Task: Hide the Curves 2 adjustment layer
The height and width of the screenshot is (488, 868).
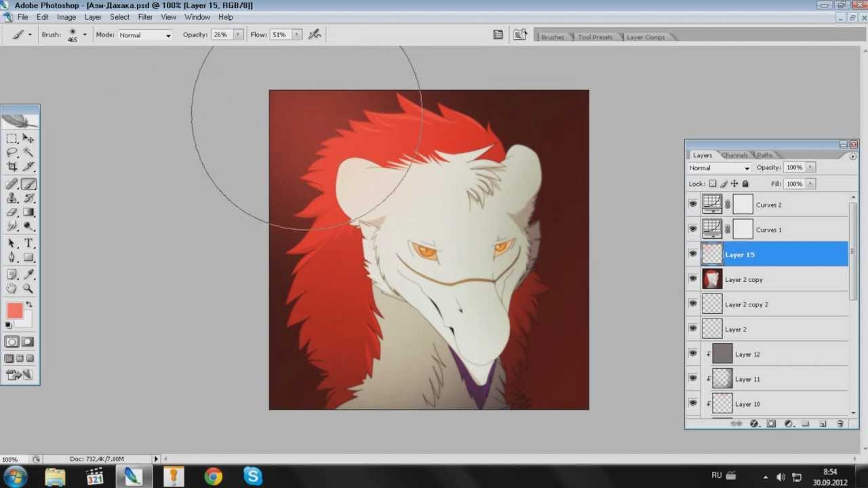Action: [692, 204]
